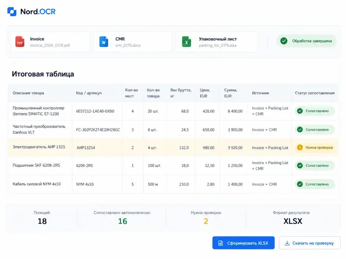Screen dimensions: 346x259
Task: Click the Итоговая таблица heading
Action: click(43, 74)
